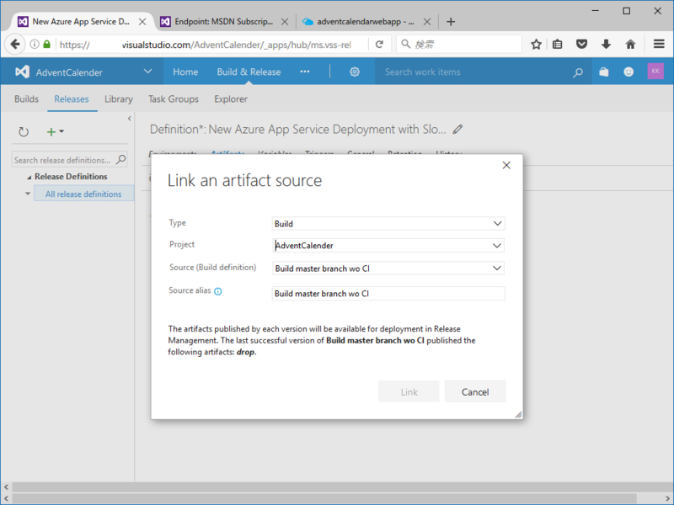Go to browser home page
Image resolution: width=674 pixels, height=505 pixels.
(x=630, y=44)
